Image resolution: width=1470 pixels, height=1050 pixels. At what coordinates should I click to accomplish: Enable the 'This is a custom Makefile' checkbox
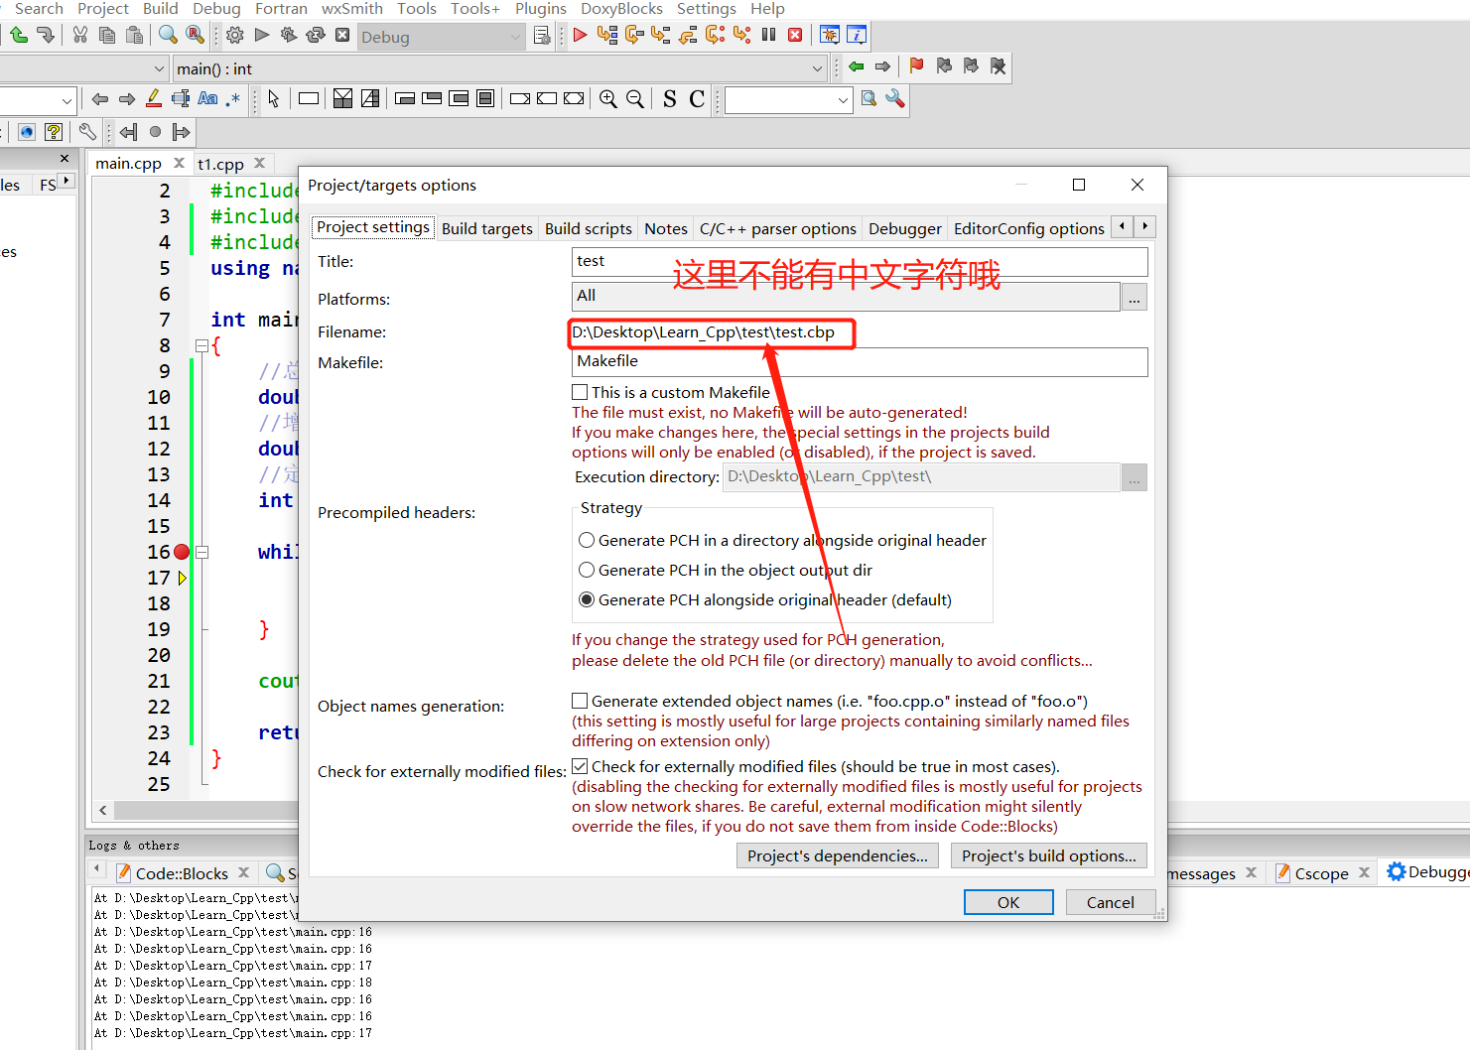point(581,391)
